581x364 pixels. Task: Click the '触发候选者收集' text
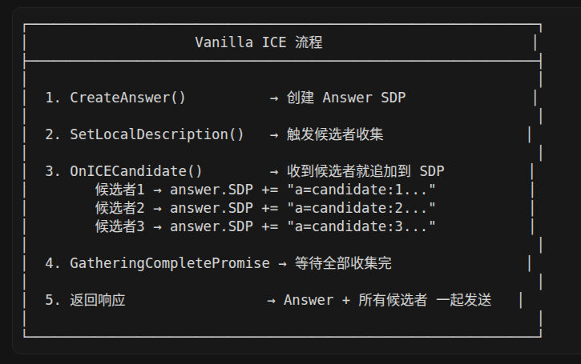click(x=335, y=134)
